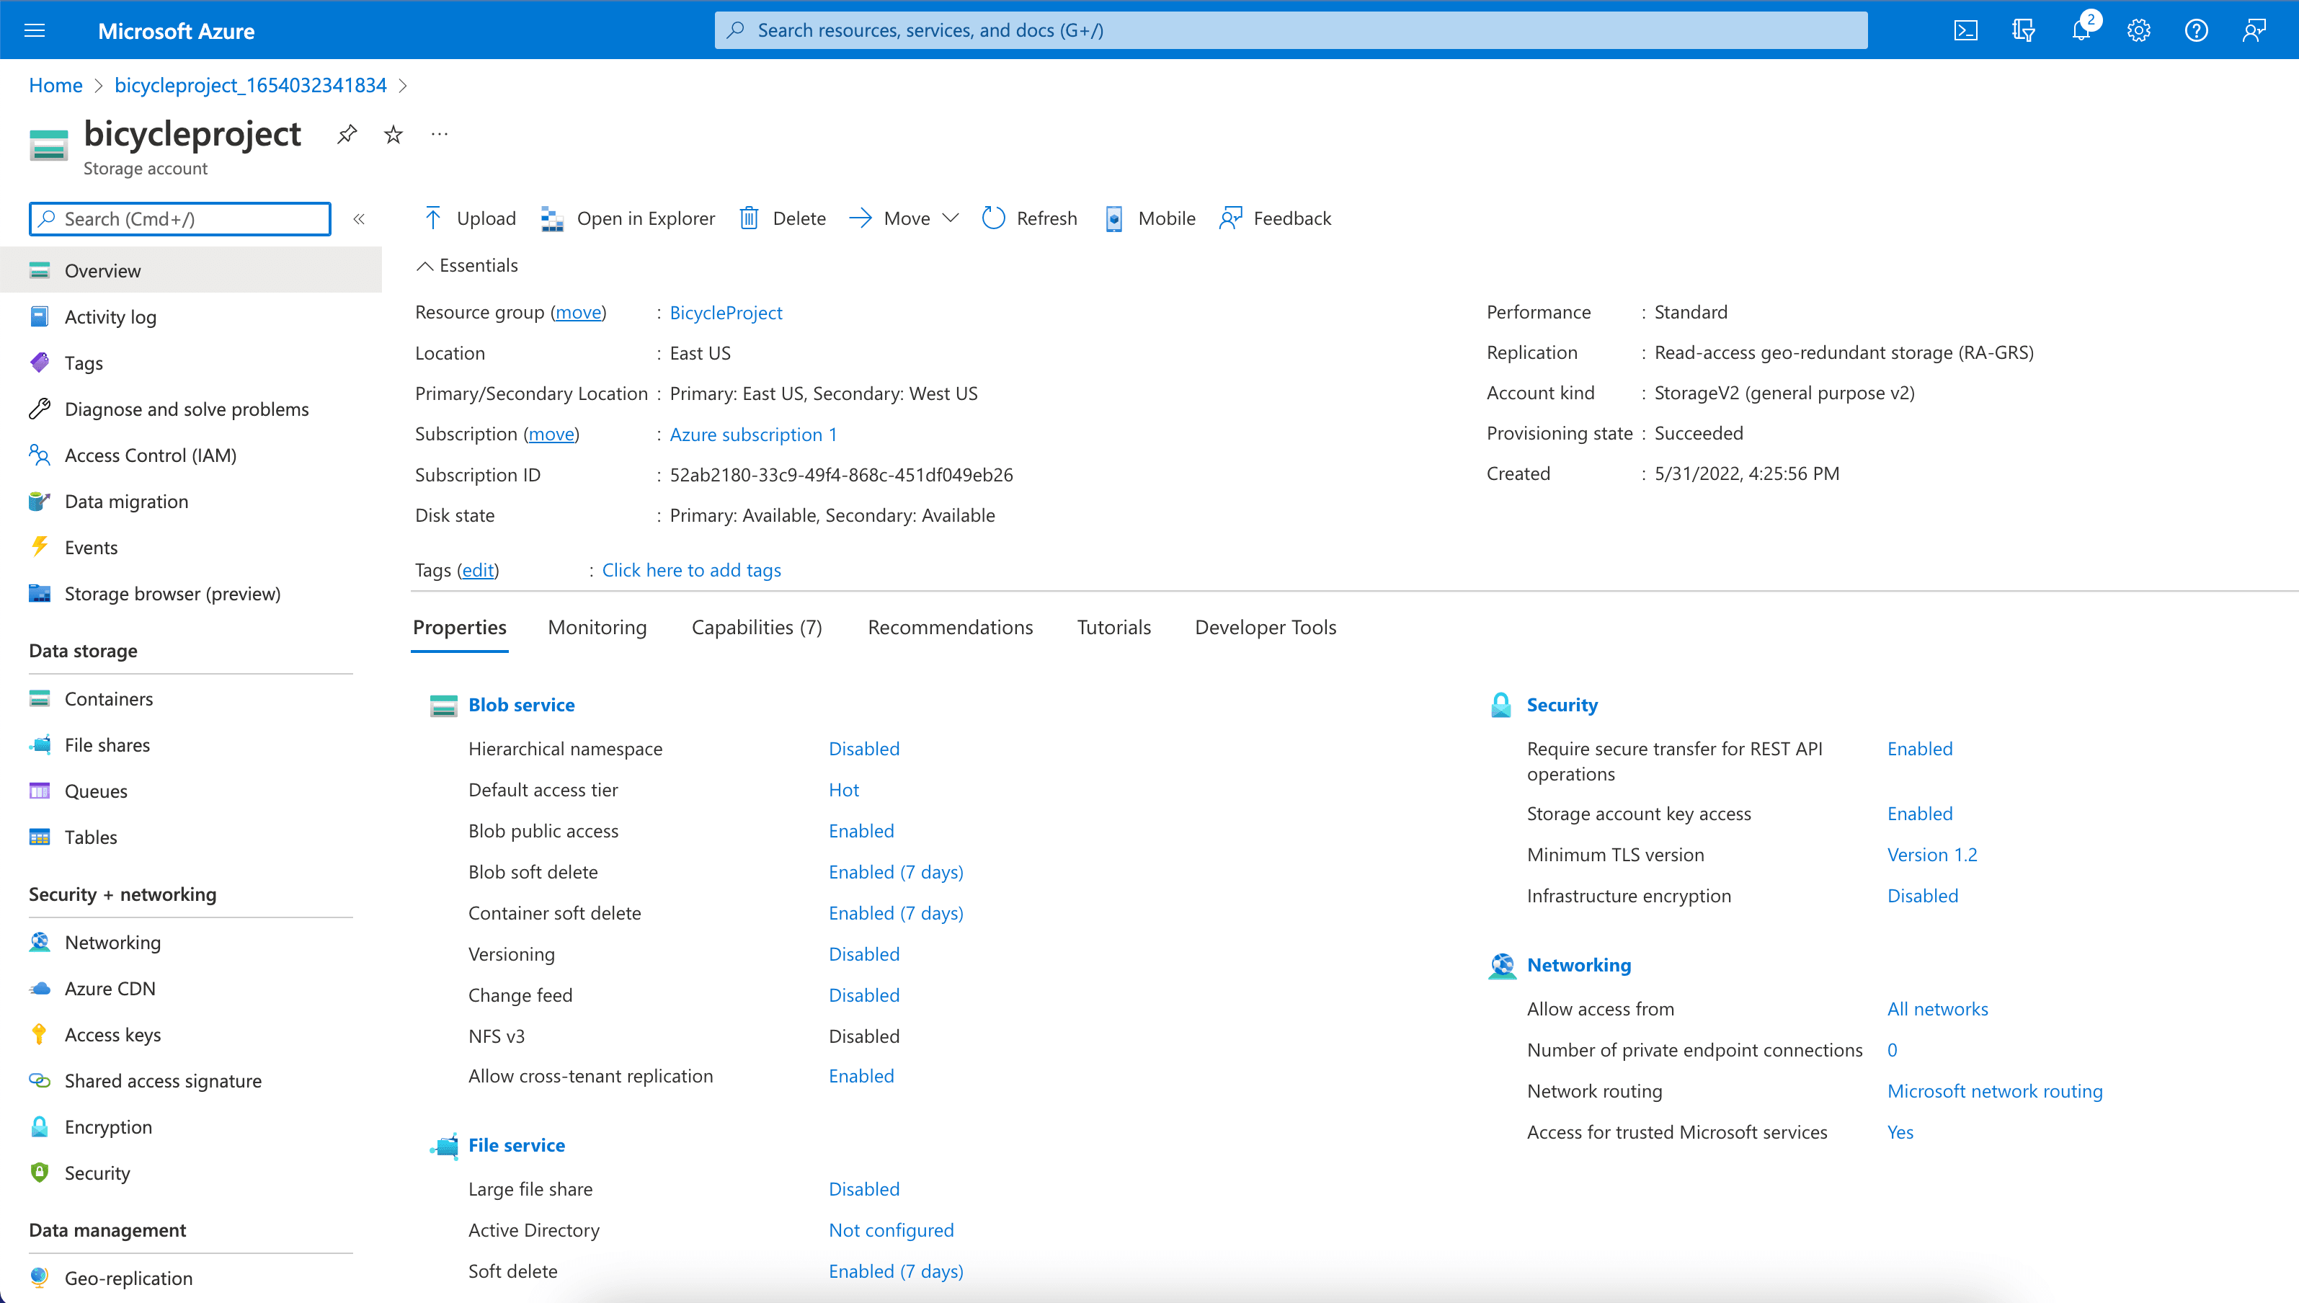Image resolution: width=2299 pixels, height=1303 pixels.
Task: Open the BicycleProject resource group link
Action: (726, 312)
